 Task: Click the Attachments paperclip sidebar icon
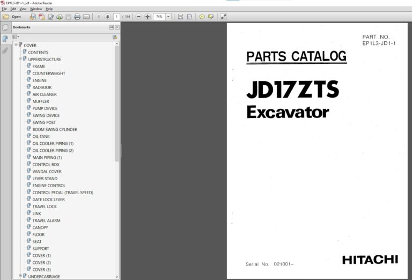[x=5, y=50]
